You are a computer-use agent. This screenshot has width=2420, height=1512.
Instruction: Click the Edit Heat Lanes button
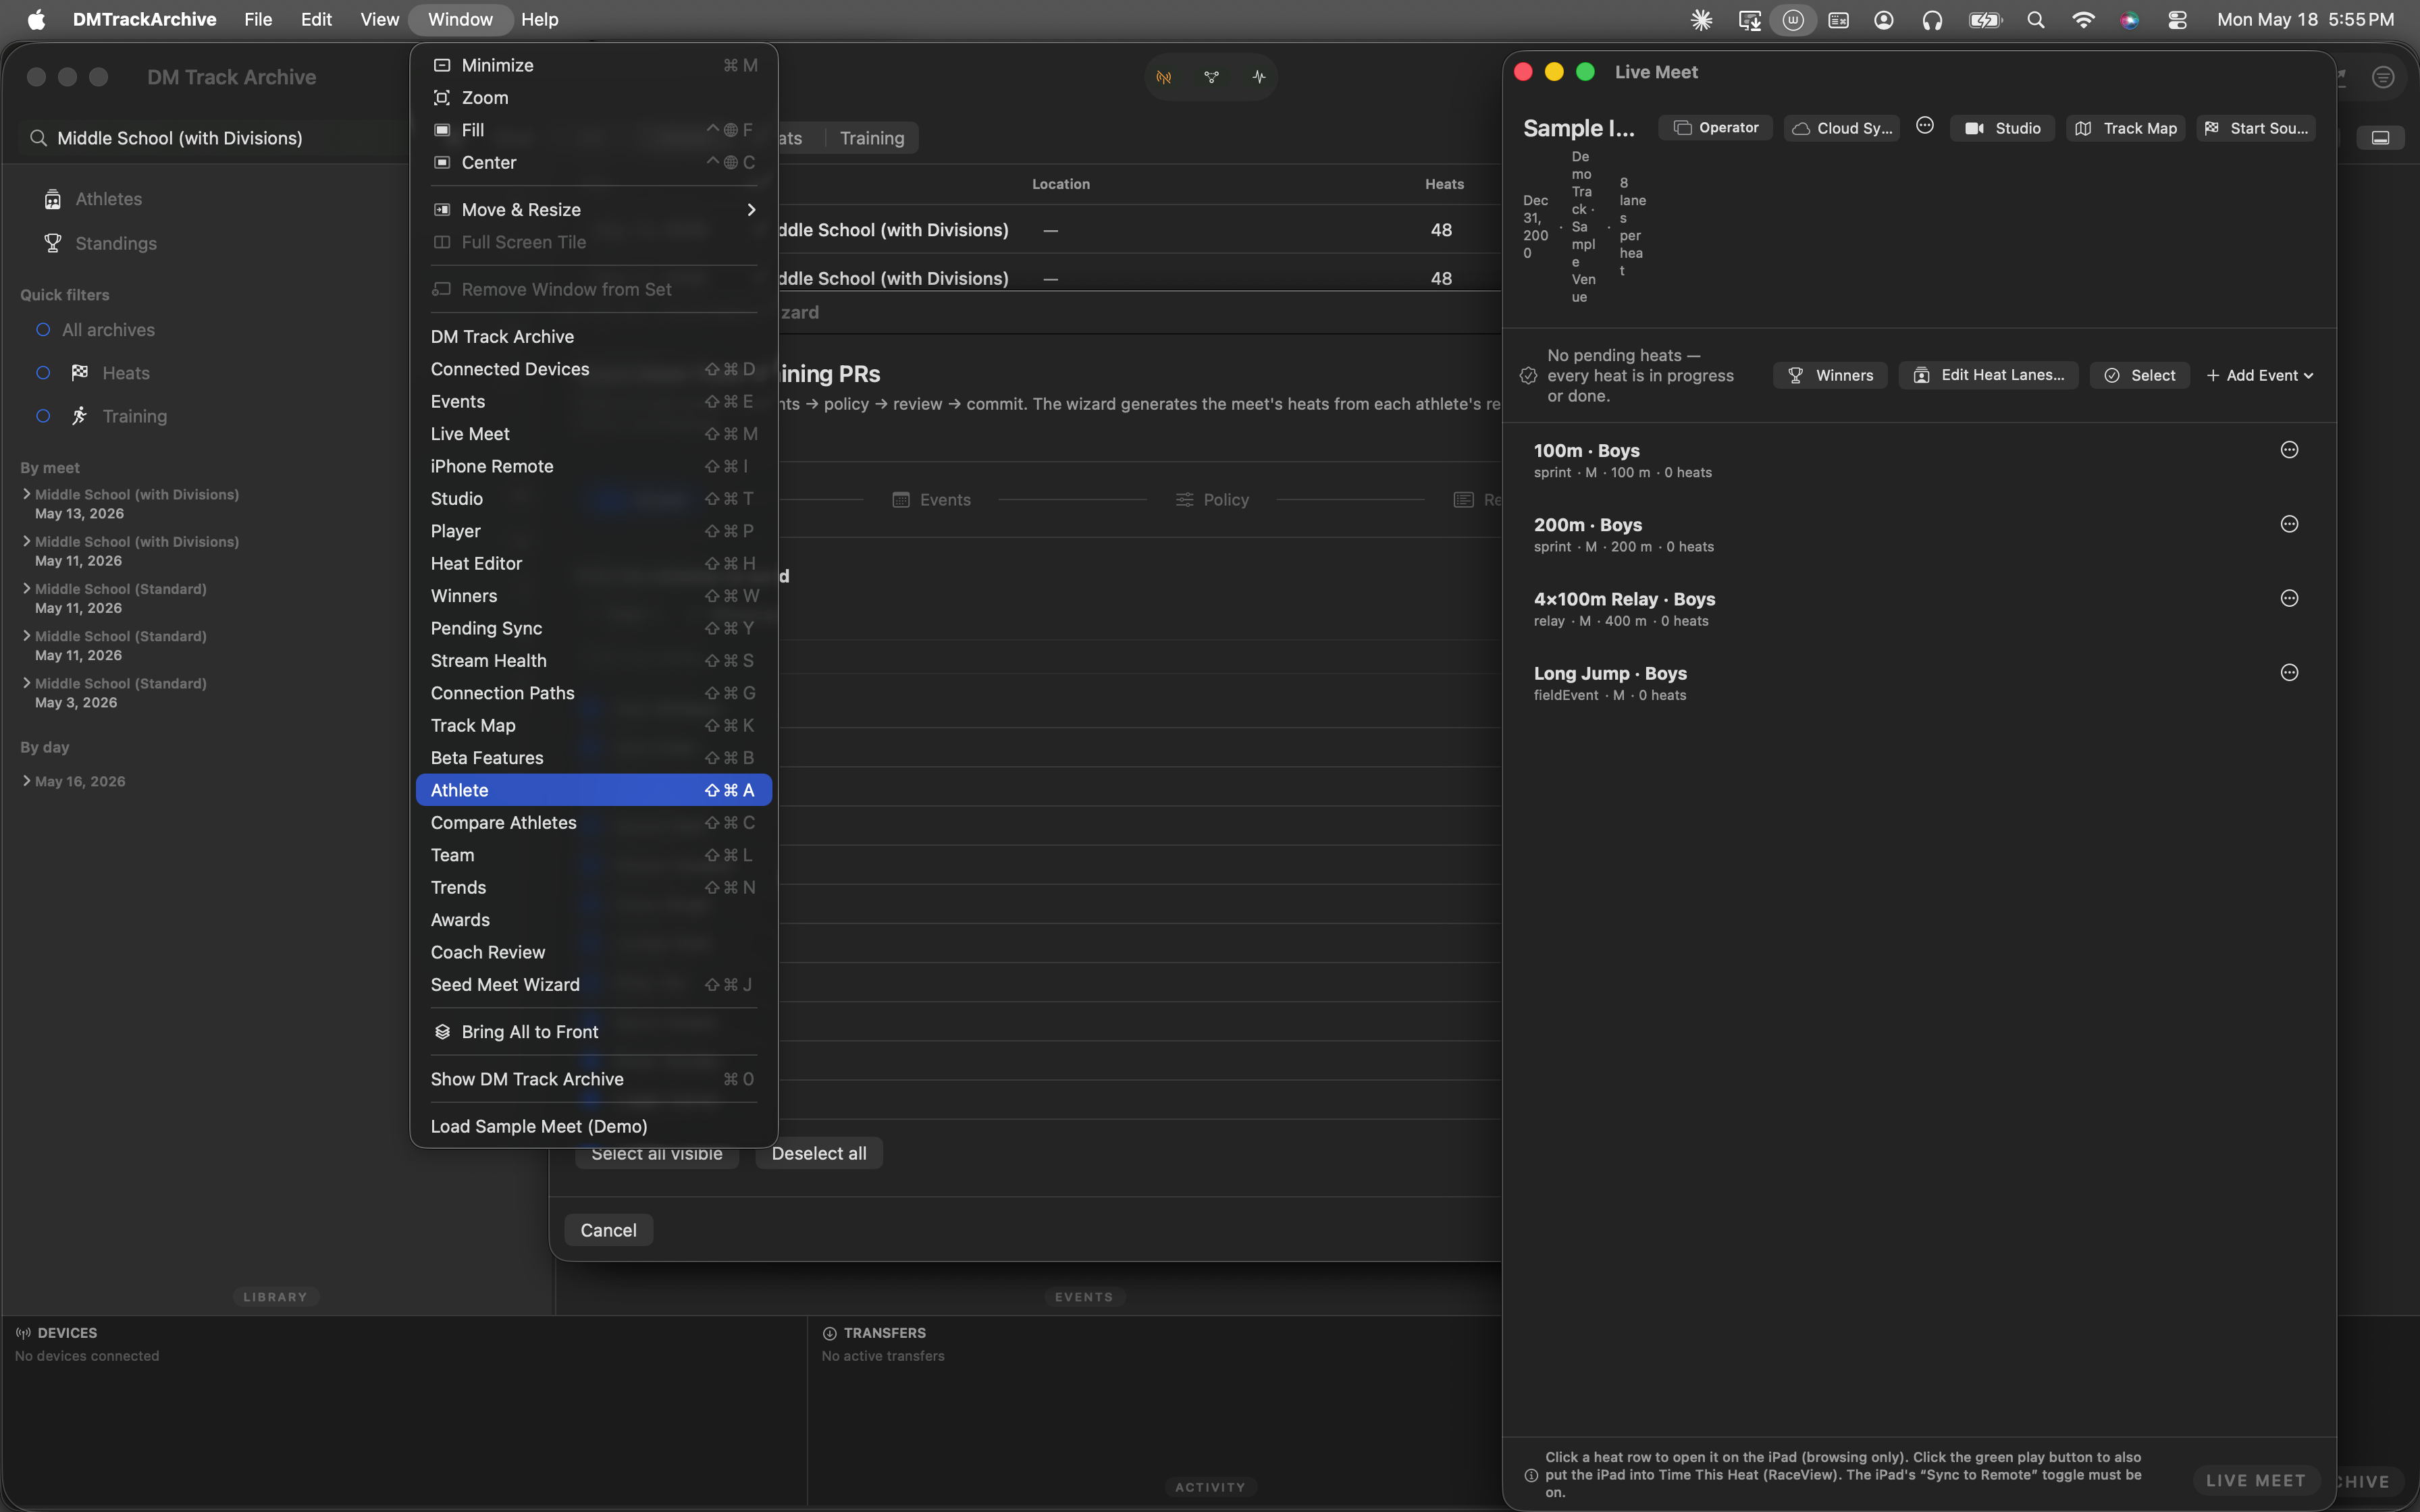point(1988,375)
